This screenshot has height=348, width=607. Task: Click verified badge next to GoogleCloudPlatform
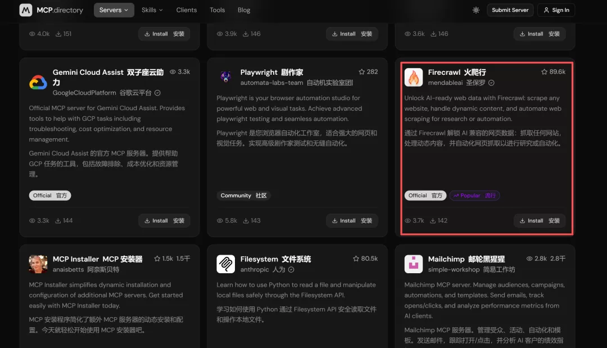click(157, 93)
